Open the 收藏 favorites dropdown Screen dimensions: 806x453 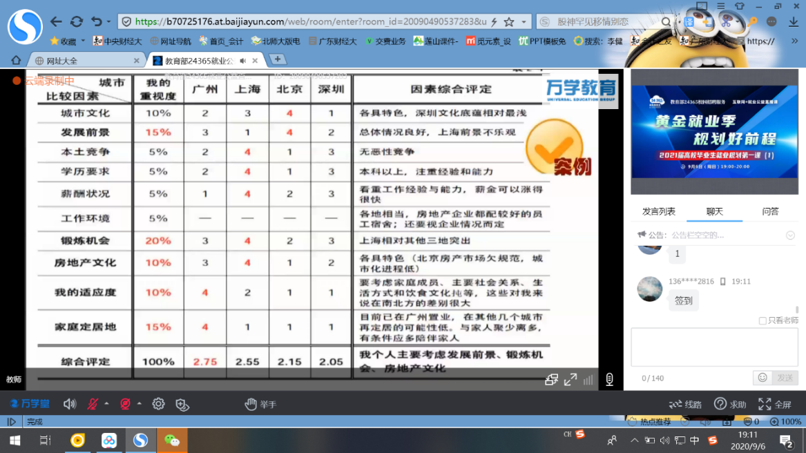click(67, 41)
